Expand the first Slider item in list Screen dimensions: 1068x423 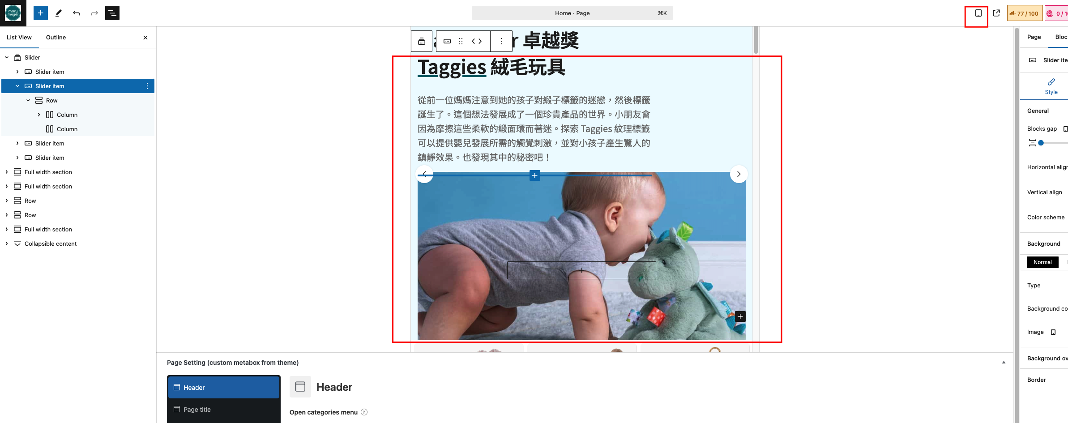pyautogui.click(x=17, y=72)
